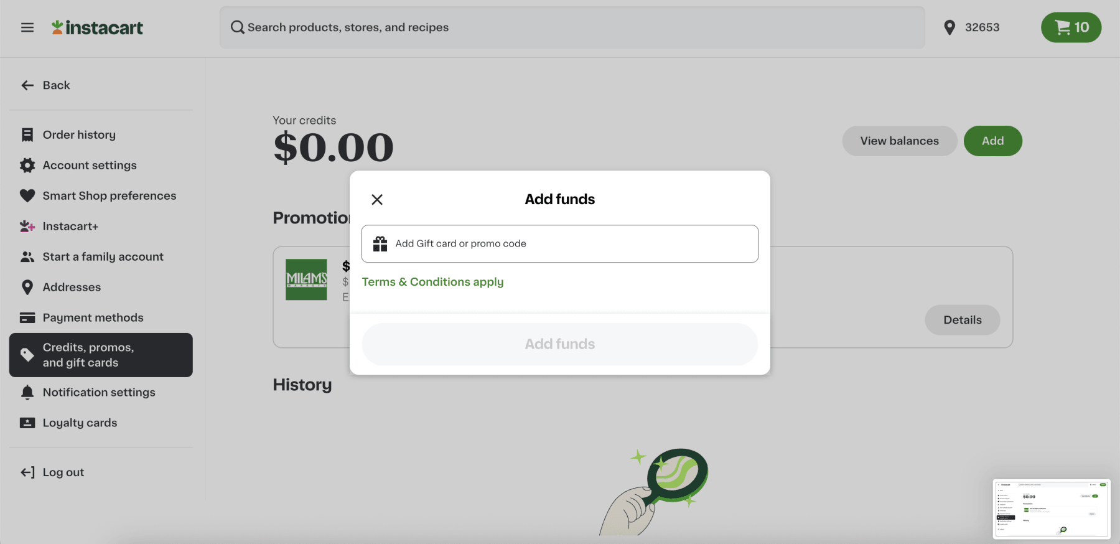Open Account settings gear item
Viewport: 1120px width, 544px height.
89,166
